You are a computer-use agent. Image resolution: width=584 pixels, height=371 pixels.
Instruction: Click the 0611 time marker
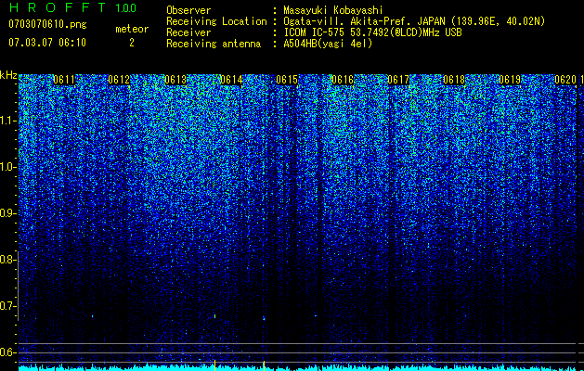coord(64,80)
